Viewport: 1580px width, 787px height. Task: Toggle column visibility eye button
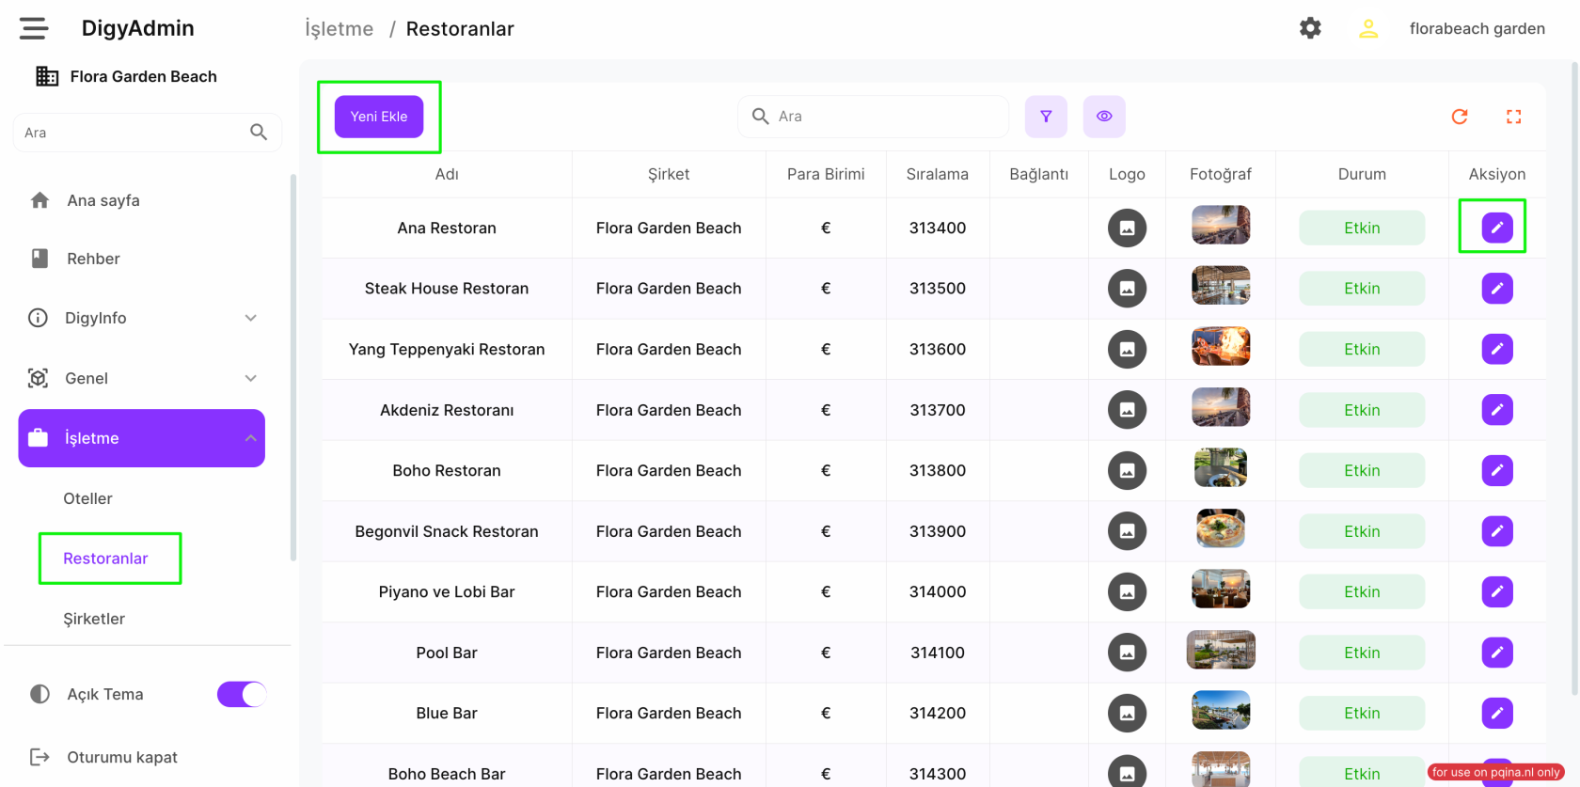[1104, 117]
